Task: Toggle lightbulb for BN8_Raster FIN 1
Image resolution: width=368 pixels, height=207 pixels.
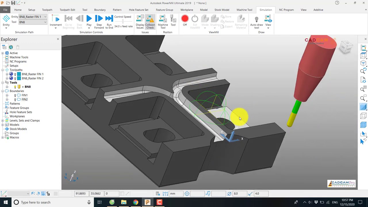Action: click(15, 74)
